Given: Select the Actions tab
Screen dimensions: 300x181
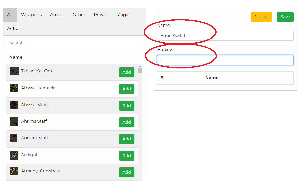Looking at the screenshot, I should (15, 28).
